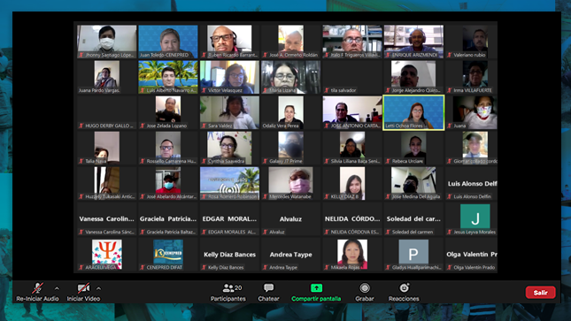The image size is (571, 321).
Task: Click the green Compartir pantalla icon
Action: click(316, 288)
